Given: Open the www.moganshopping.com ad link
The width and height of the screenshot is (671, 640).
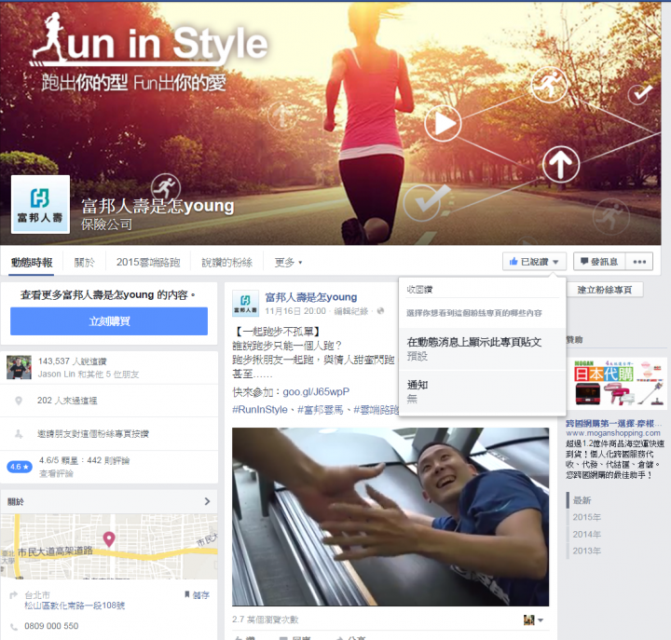Looking at the screenshot, I should (x=613, y=433).
